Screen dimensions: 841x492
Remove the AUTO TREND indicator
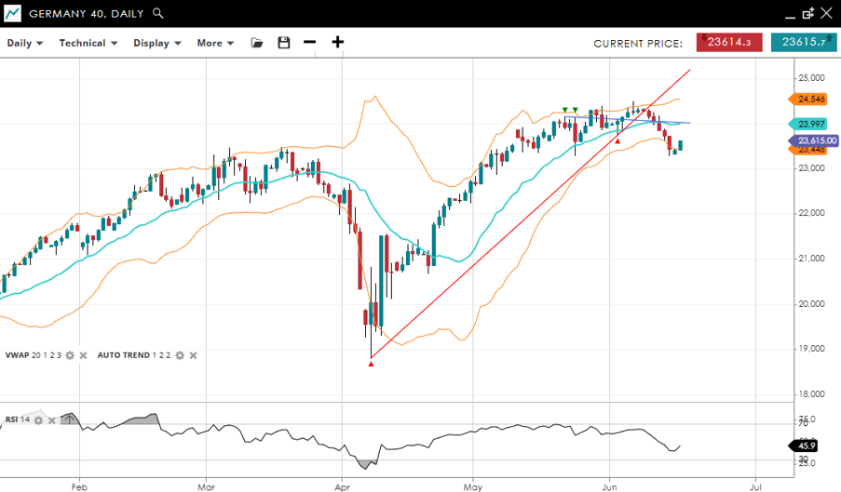[194, 355]
